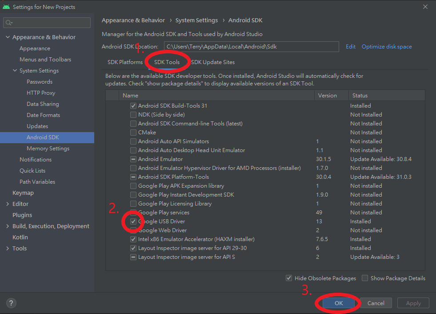The image size is (436, 314).
Task: Check Android Emulator Hypervisor Driver for AMD
Action: click(133, 168)
